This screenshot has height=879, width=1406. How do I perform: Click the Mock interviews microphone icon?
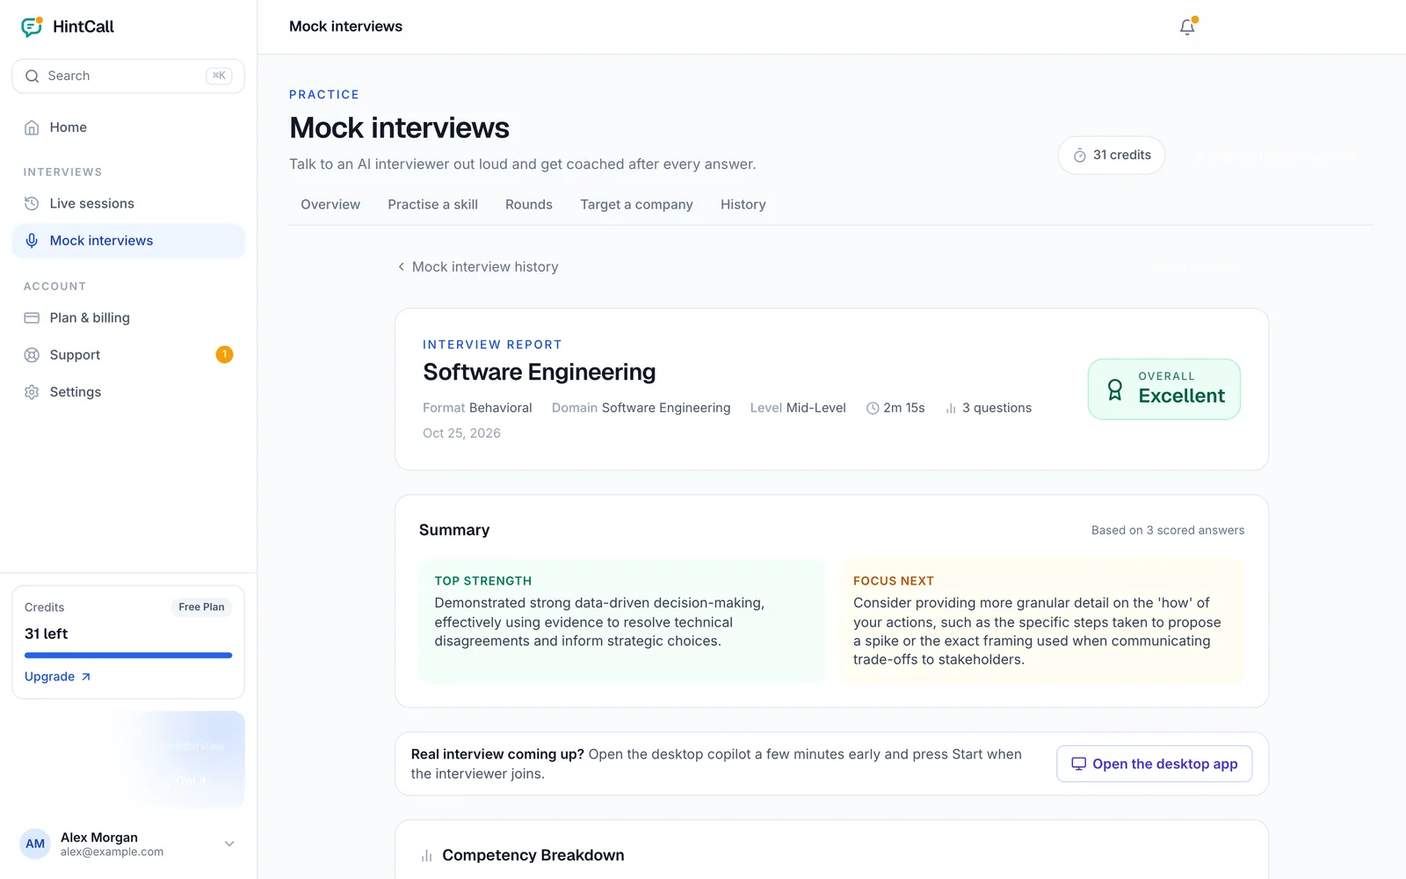pyautogui.click(x=32, y=241)
